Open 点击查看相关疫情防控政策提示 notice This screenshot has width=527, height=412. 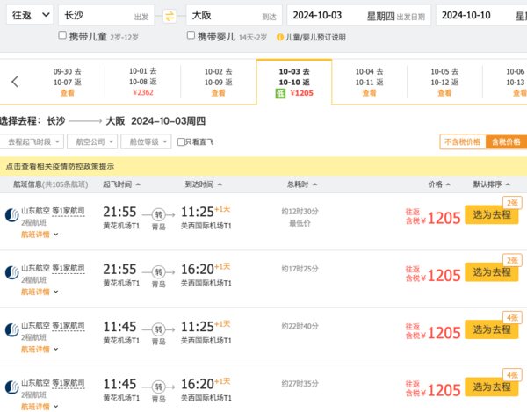[60, 166]
